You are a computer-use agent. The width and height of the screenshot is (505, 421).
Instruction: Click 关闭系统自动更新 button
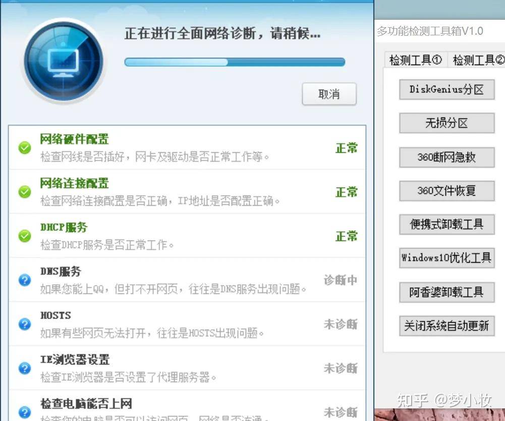446,326
